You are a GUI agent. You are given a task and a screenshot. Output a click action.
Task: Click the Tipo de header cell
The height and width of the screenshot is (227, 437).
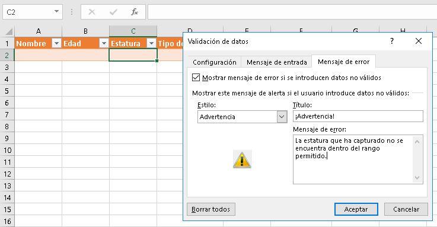click(170, 43)
